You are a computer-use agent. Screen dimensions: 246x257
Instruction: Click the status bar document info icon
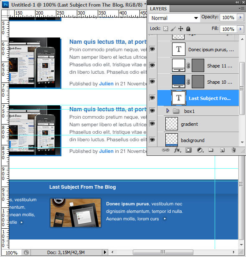coord(26,252)
